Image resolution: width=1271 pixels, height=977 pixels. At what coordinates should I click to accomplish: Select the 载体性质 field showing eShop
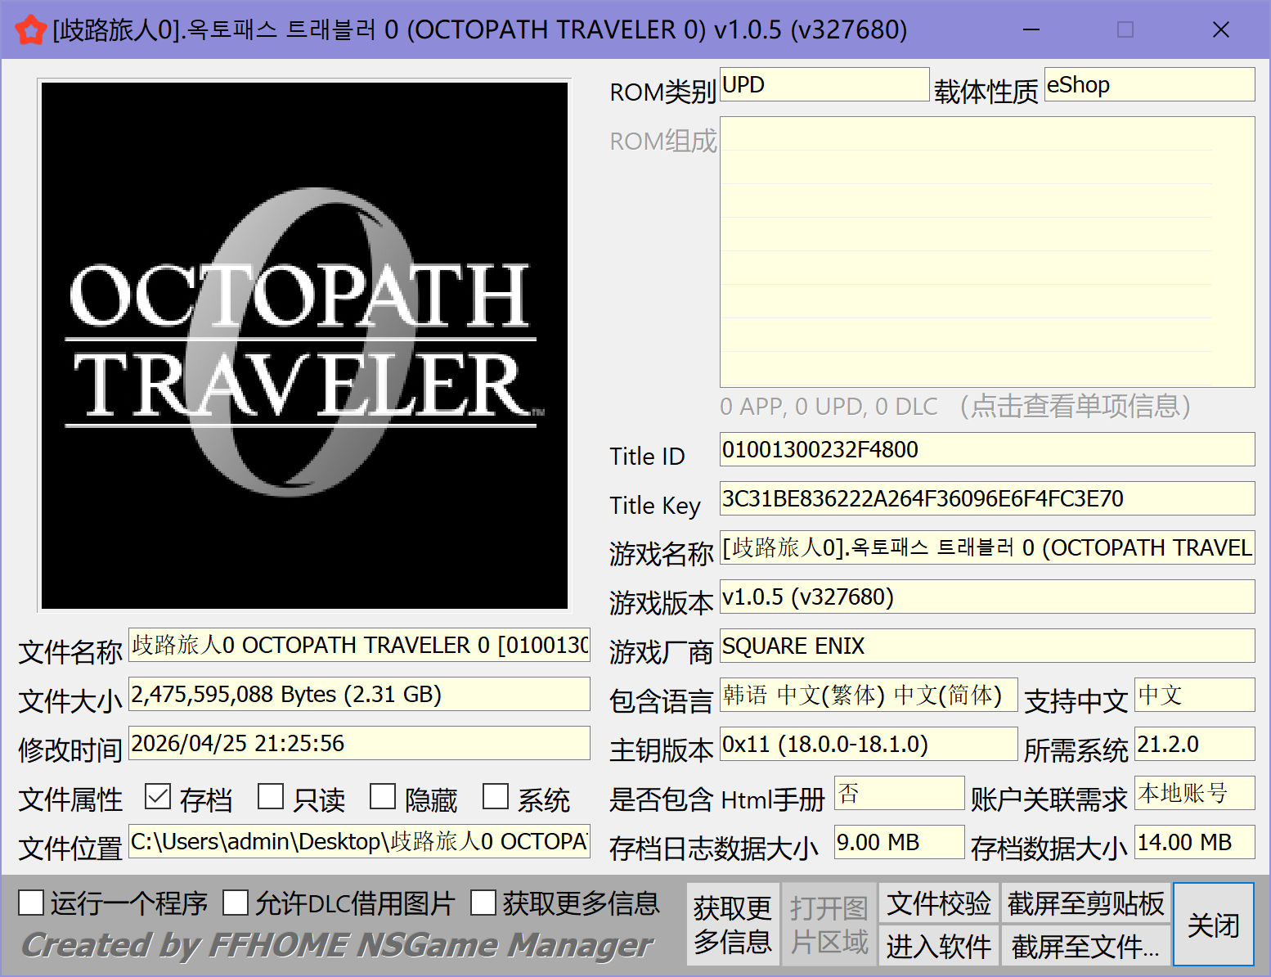point(1150,84)
